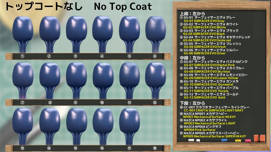
Task: Click 'GS-04 SURFACER EVO Oxide red' text
Action: [x=207, y=40]
